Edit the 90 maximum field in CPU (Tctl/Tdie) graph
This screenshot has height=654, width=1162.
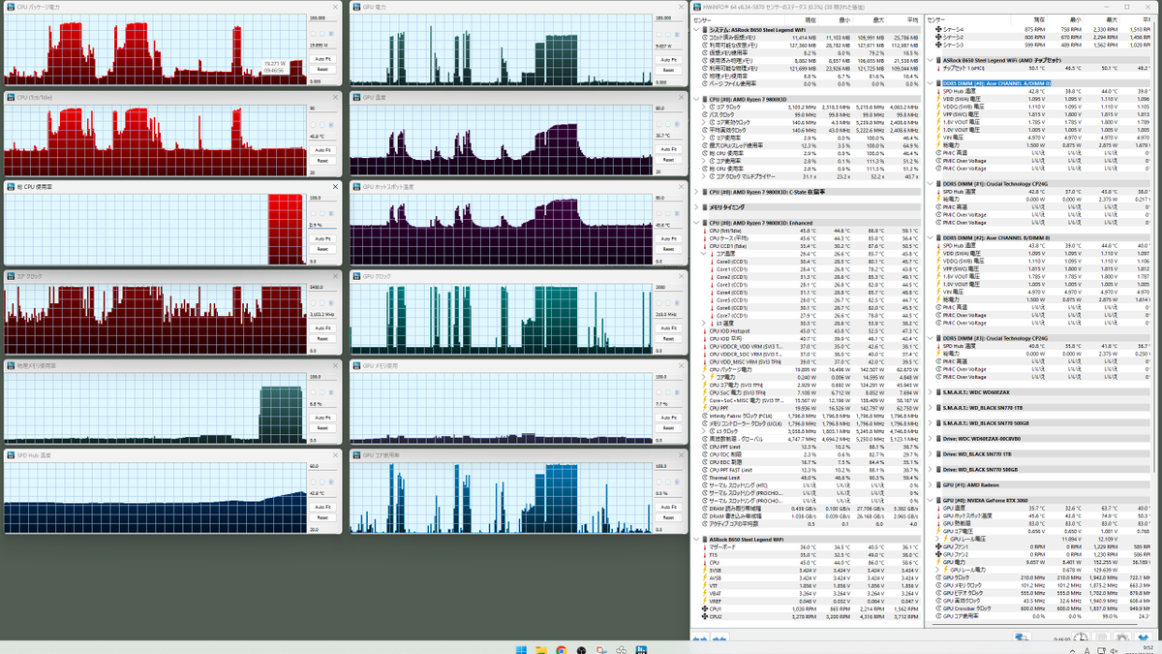322,109
